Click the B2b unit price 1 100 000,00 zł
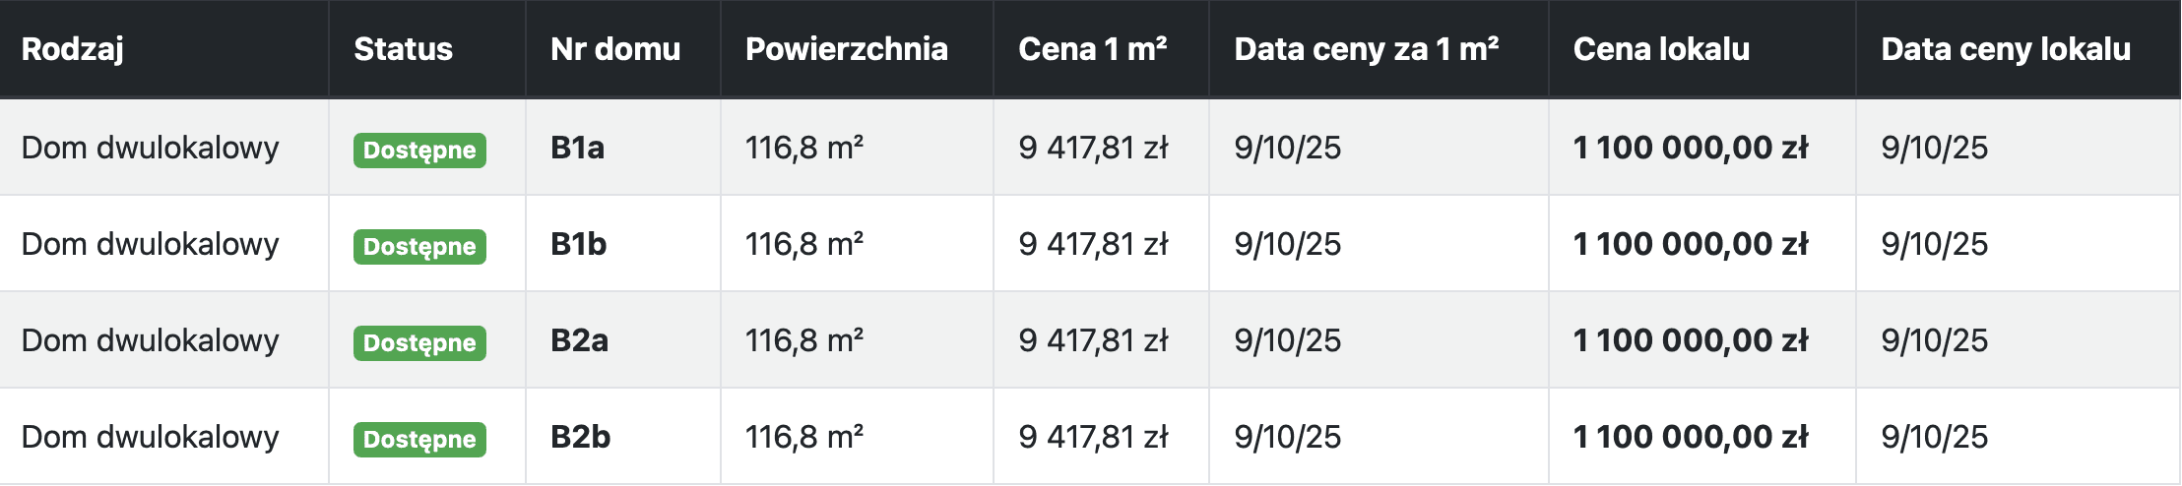Screen dimensions: 2182x486 point(1691,437)
